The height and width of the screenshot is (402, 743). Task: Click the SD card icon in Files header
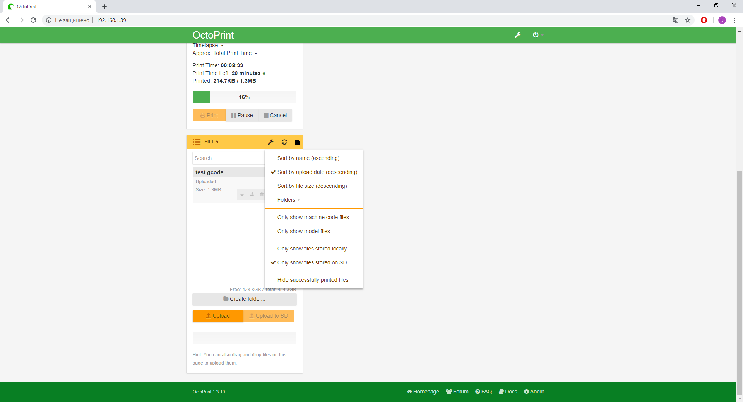[x=297, y=142]
